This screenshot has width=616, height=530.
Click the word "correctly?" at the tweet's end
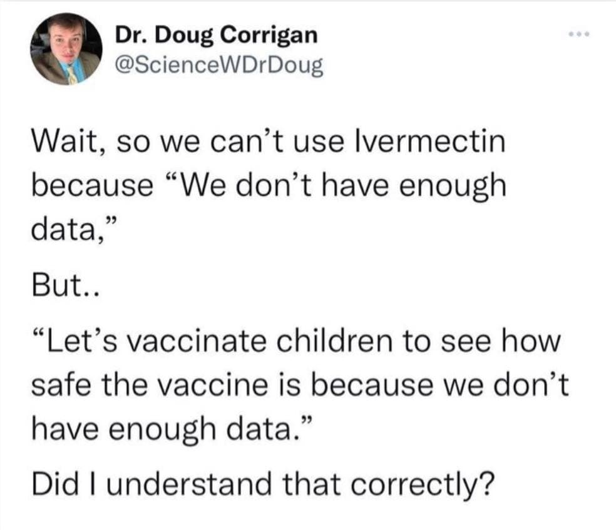click(x=423, y=482)
